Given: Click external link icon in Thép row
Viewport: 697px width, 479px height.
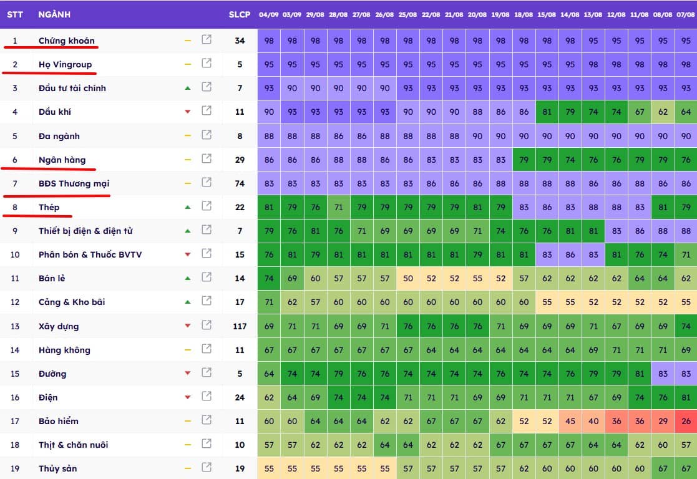Looking at the screenshot, I should tap(207, 206).
